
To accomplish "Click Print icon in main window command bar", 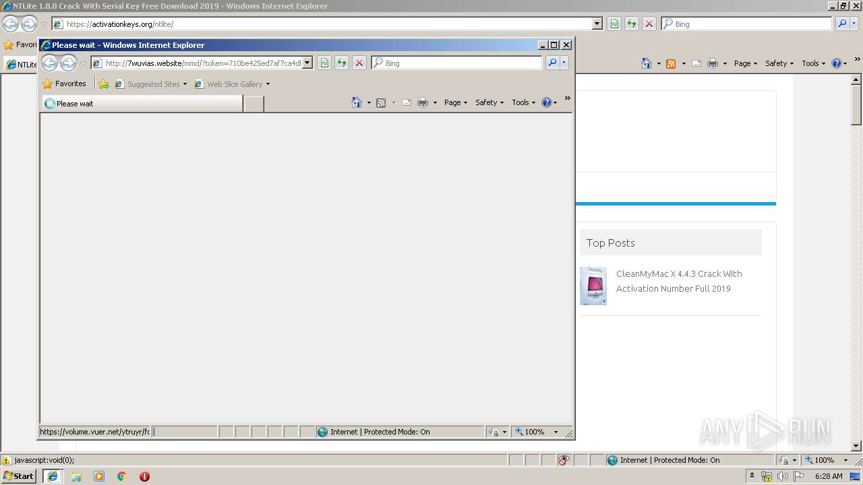I will (713, 63).
